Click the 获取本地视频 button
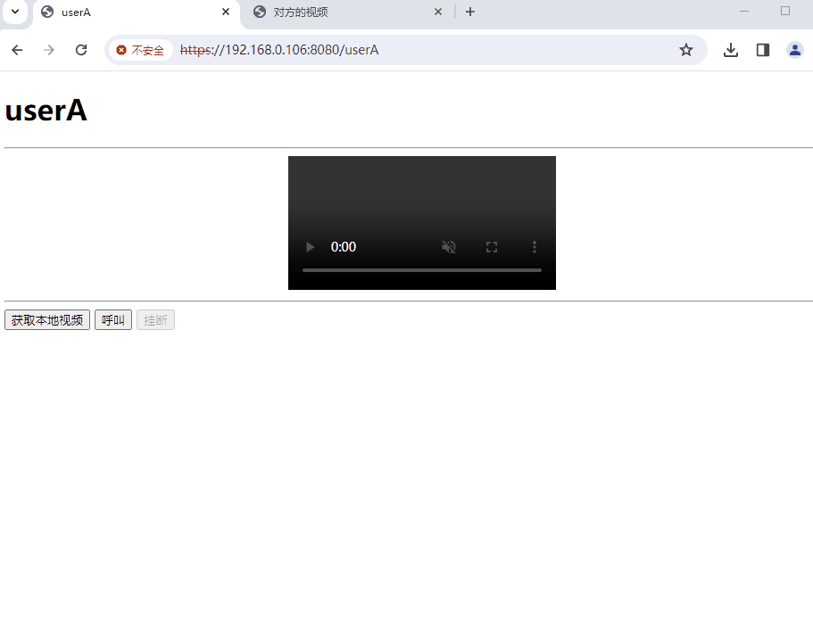 pos(47,319)
